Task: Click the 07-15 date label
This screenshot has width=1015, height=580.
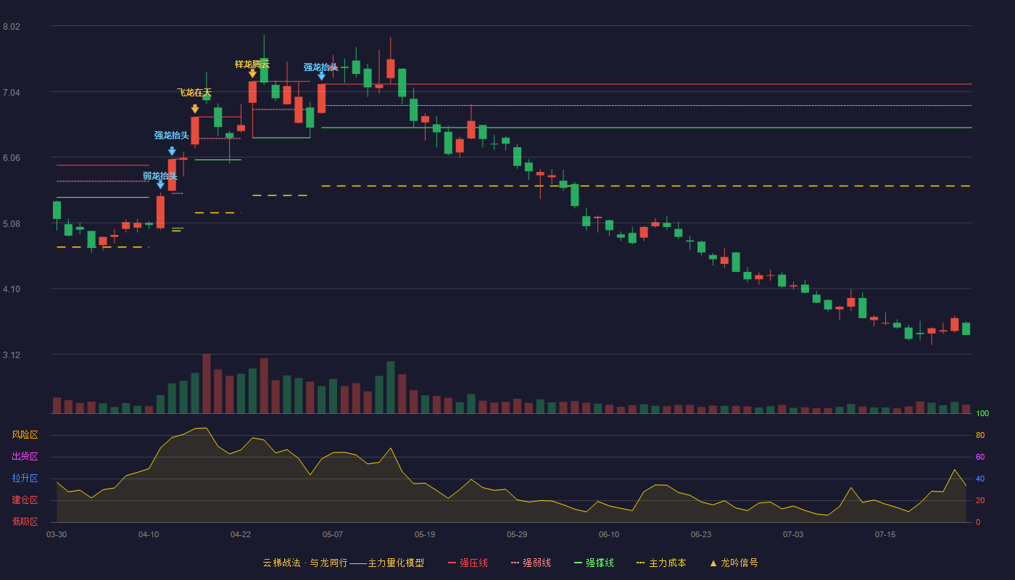Action: pyautogui.click(x=885, y=534)
